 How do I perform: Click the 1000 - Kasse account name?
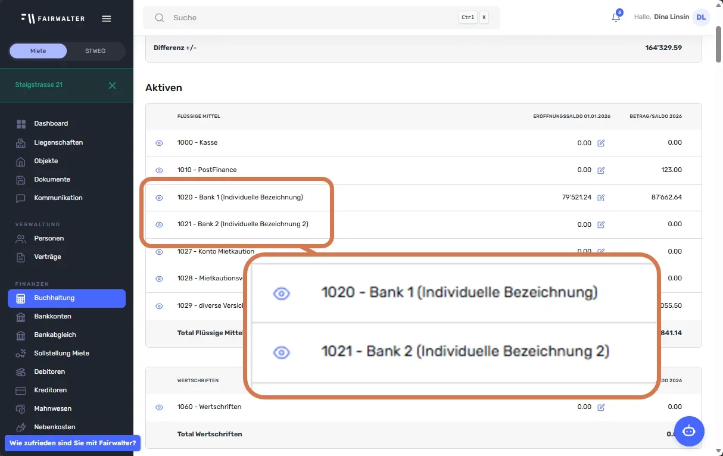(x=198, y=143)
